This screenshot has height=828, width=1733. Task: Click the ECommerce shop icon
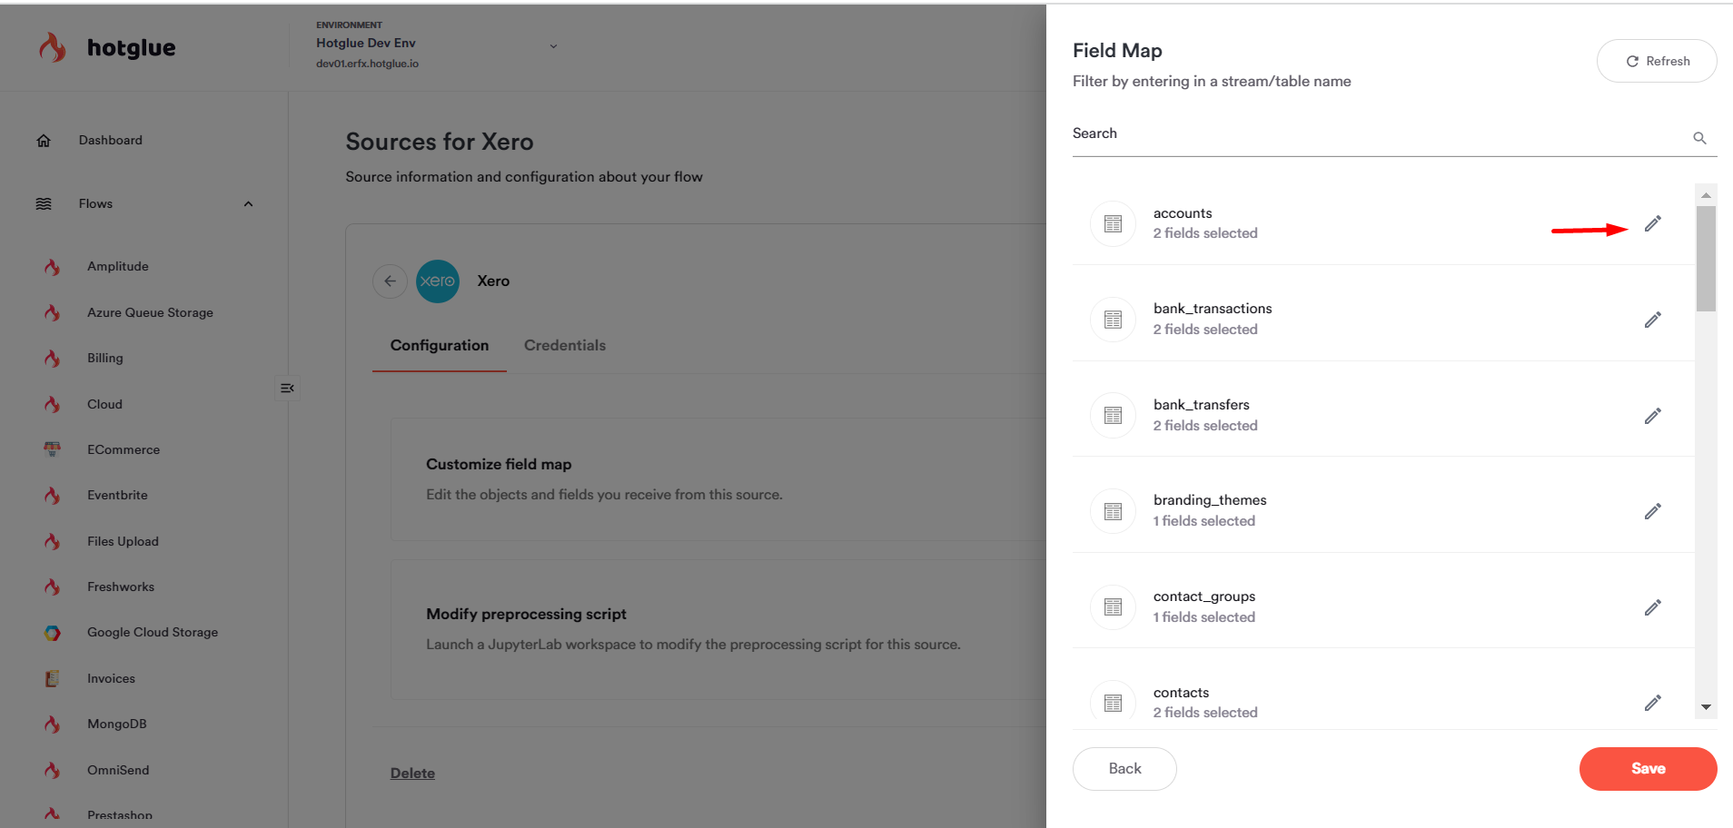point(53,449)
